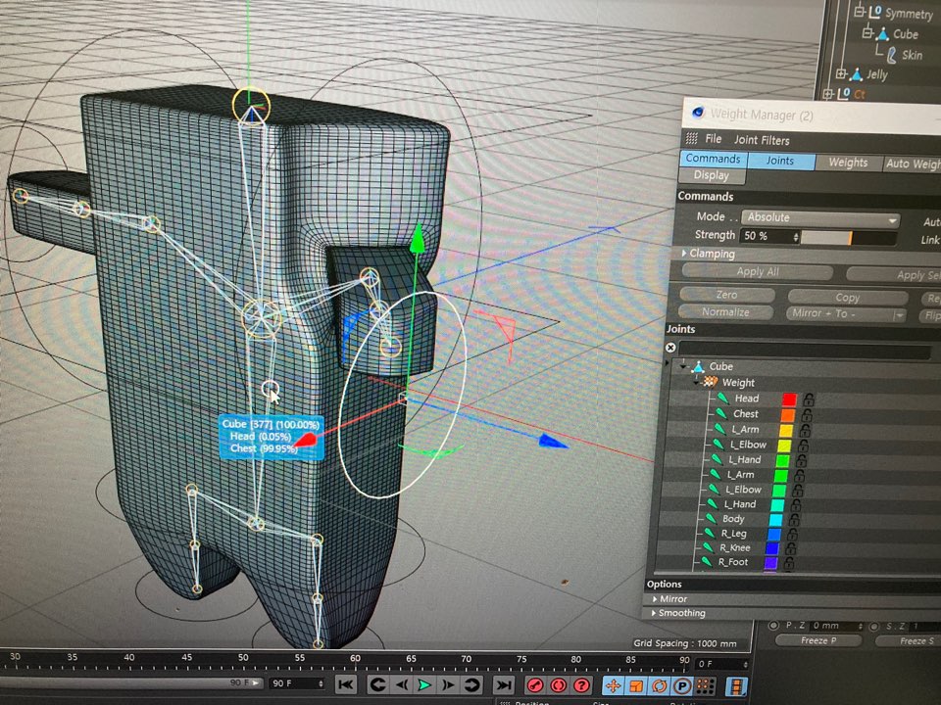
Task: Collapse the Weight tag branch
Action: 697,381
